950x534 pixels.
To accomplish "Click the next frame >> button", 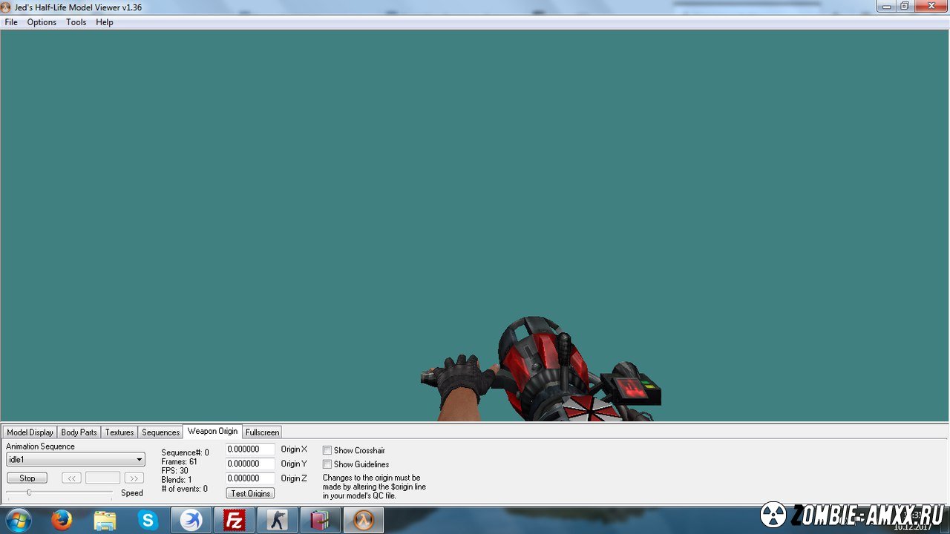I will pos(134,478).
